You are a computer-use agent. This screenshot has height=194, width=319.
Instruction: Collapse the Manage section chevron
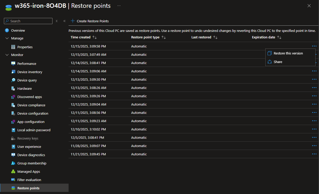pyautogui.click(x=7, y=38)
